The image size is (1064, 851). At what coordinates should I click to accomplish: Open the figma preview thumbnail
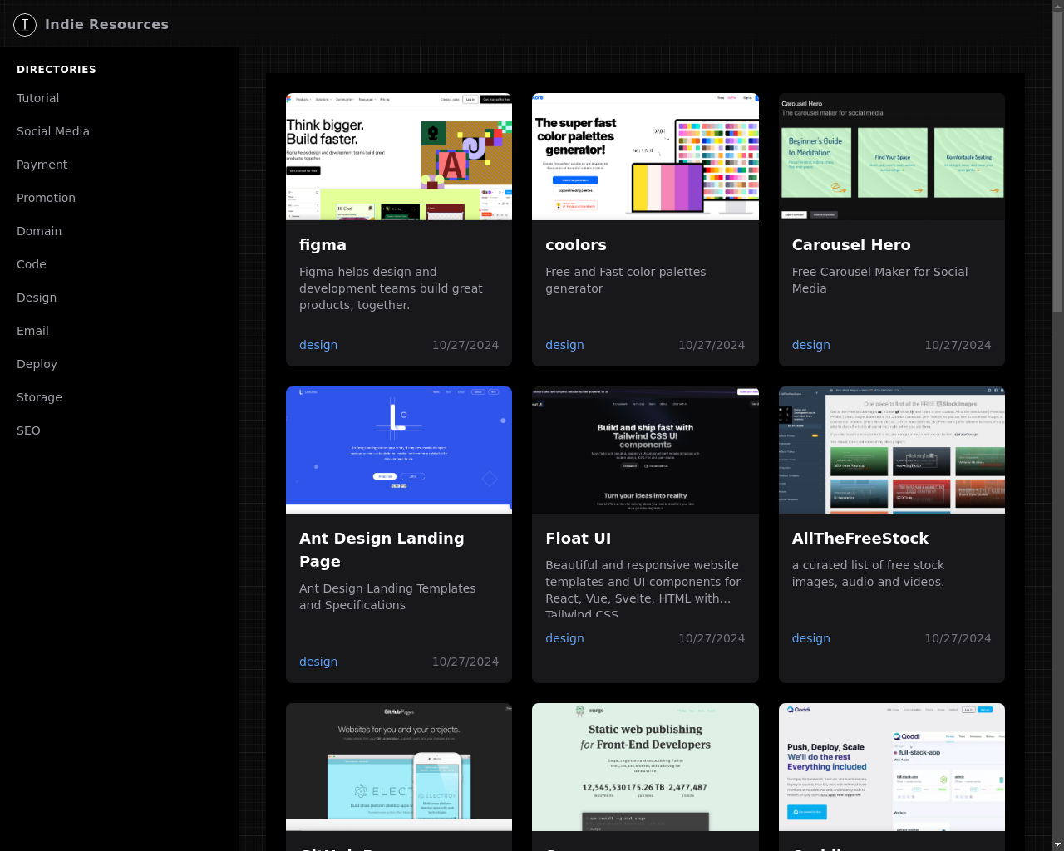pos(399,156)
